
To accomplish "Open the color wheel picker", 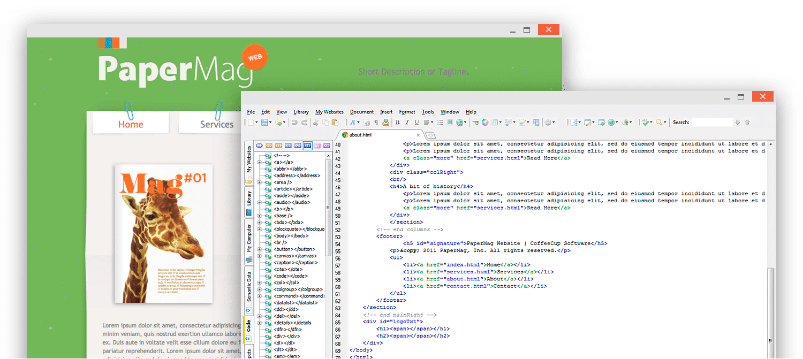I will point(484,123).
